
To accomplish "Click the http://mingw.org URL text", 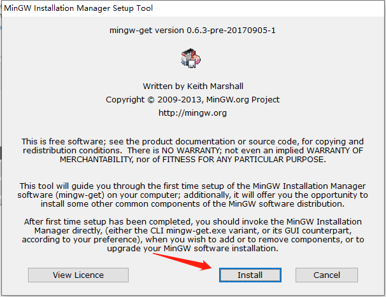I will click(x=192, y=113).
